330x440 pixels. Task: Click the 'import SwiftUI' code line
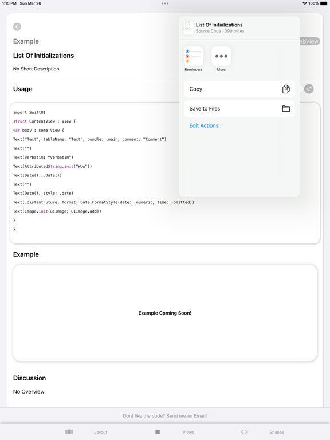pos(29,112)
